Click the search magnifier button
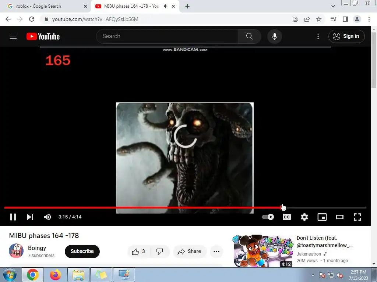377x282 pixels. pyautogui.click(x=249, y=36)
